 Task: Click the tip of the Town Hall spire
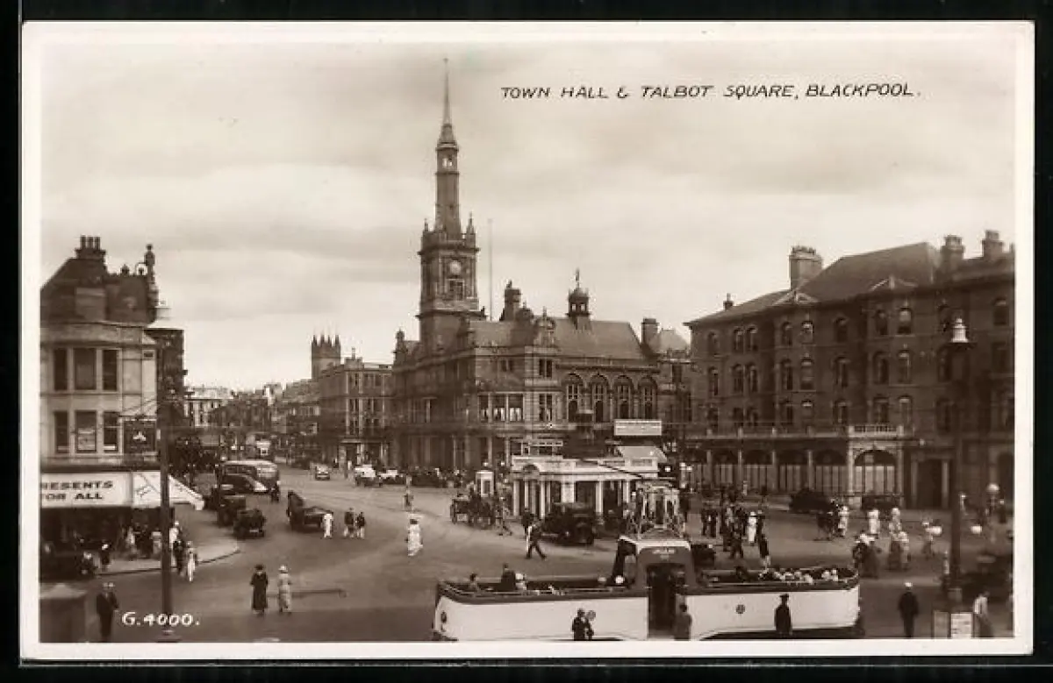pos(446,65)
